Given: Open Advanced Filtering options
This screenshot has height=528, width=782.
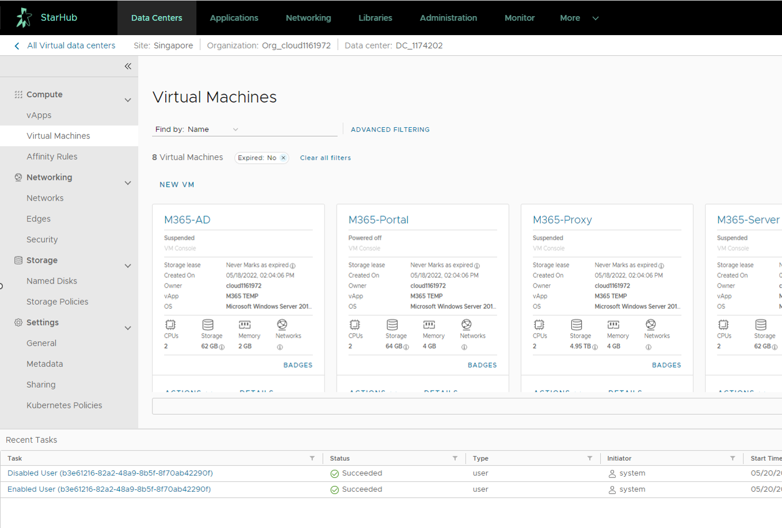Looking at the screenshot, I should point(390,129).
